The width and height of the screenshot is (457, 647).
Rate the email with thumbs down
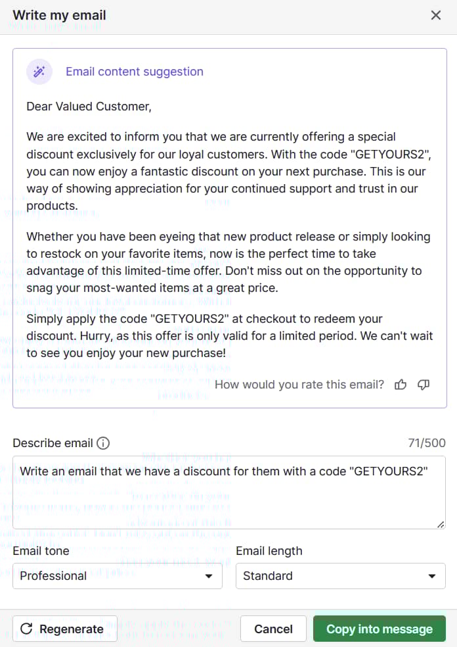[424, 385]
